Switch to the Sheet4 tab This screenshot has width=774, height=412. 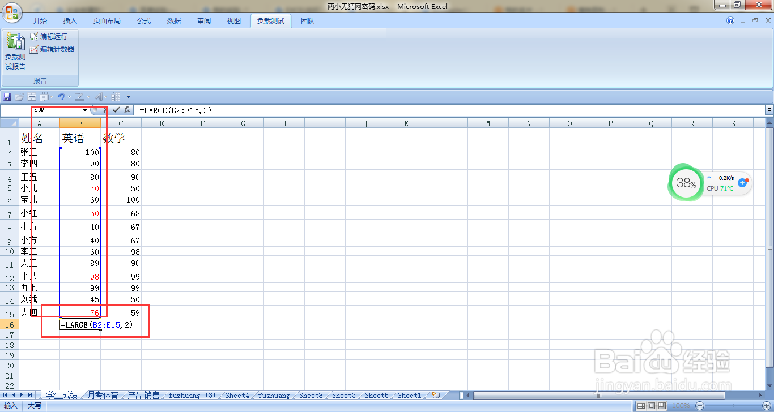click(237, 396)
